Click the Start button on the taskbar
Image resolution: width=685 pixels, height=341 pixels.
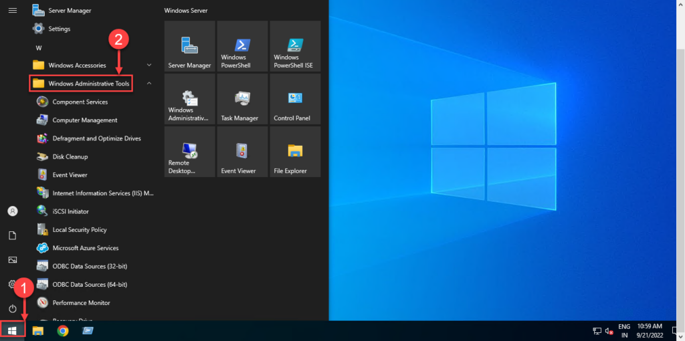point(13,332)
